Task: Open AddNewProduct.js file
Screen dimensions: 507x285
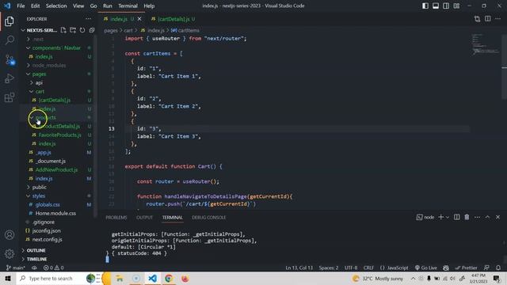Action: 56,169
